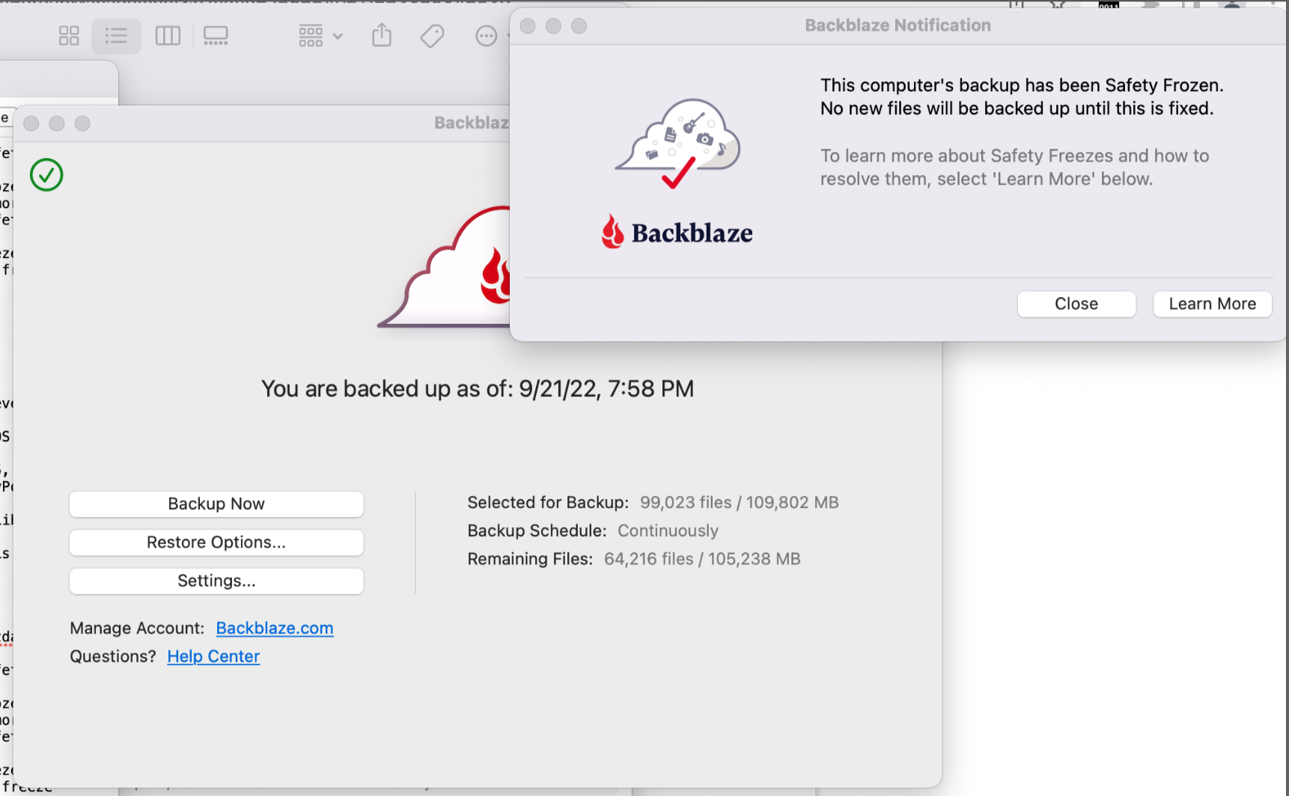Zoom the main Backblaze window

click(82, 123)
